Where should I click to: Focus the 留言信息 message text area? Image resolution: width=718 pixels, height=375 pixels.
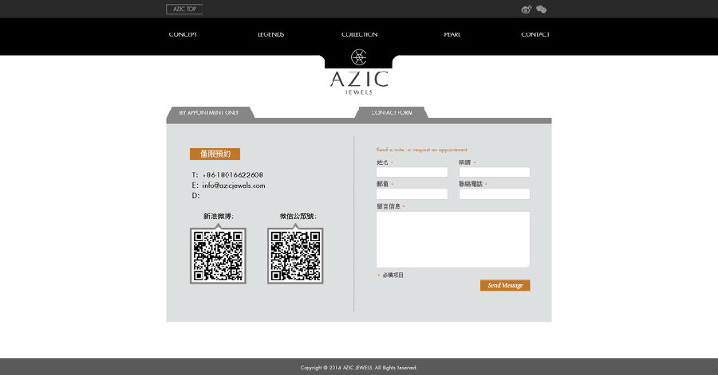tap(453, 240)
